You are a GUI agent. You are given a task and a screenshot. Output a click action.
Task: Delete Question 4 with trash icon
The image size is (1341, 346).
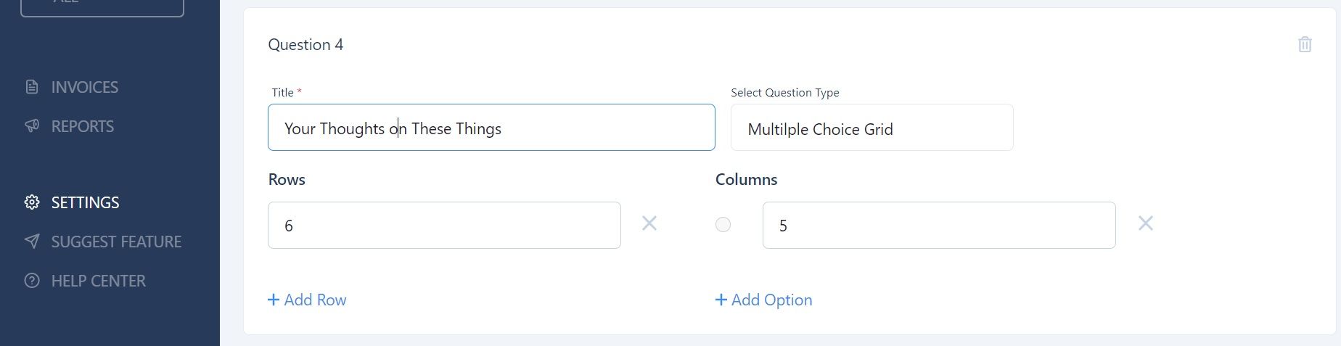click(x=1305, y=44)
